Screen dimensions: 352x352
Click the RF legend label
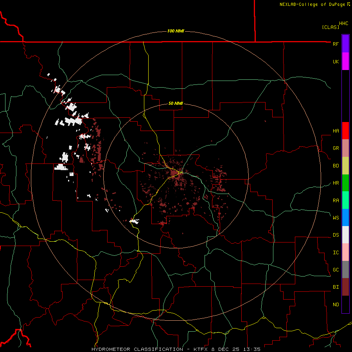click(x=336, y=44)
